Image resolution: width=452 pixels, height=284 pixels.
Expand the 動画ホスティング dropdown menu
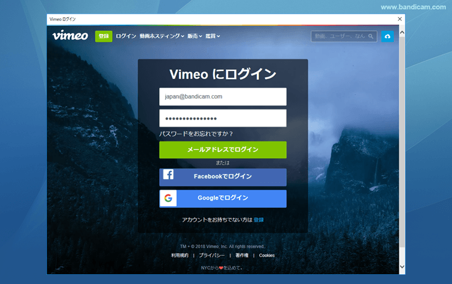click(162, 36)
